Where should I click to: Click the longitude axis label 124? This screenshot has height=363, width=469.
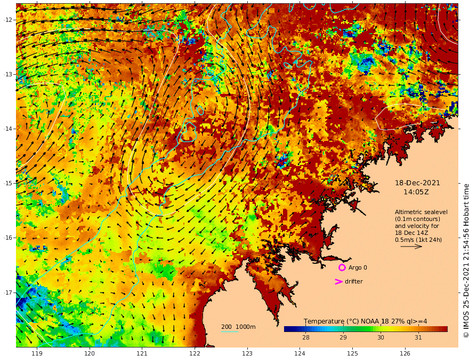point(300,354)
